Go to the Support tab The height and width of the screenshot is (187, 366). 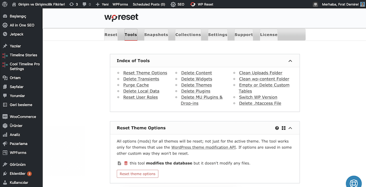244,35
